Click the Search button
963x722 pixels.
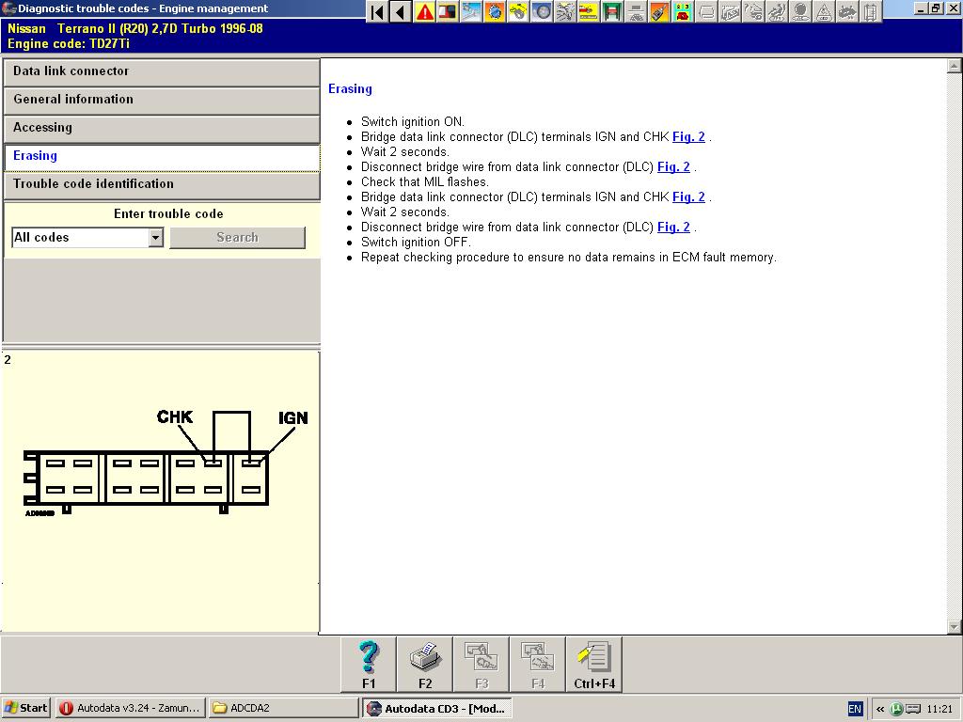237,238
